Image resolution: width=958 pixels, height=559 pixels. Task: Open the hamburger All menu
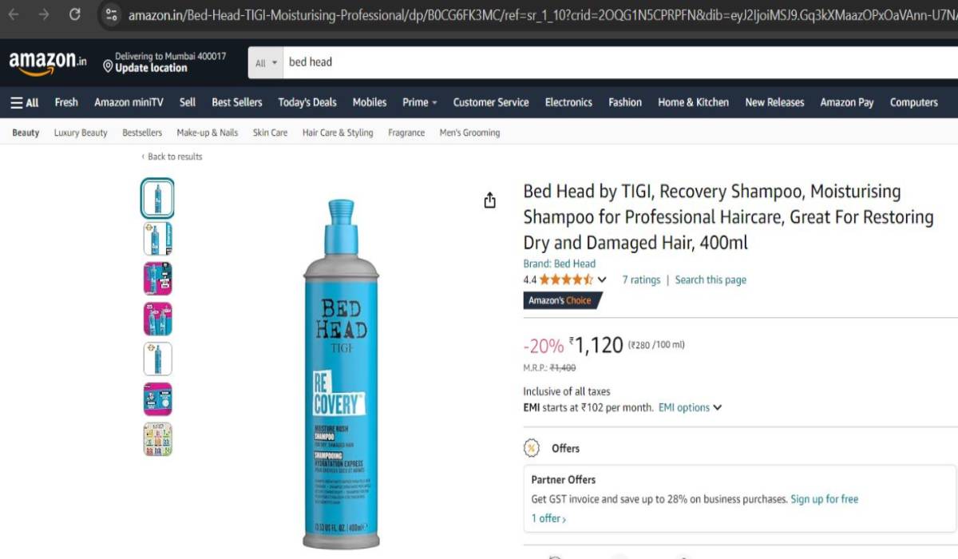click(25, 102)
